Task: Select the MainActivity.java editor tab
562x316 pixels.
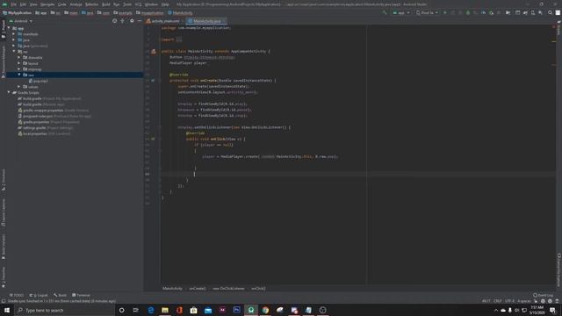Action: (207, 21)
